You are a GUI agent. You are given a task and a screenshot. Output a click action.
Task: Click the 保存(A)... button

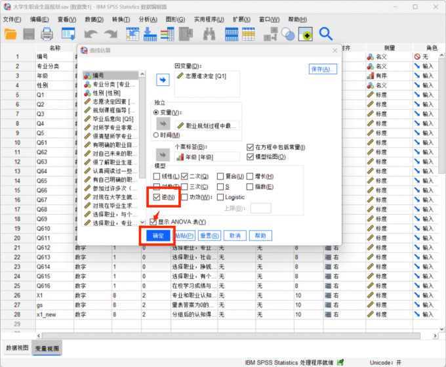(322, 69)
